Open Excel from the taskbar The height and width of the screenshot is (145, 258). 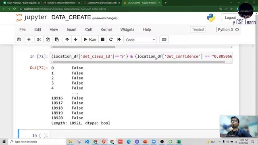click(179, 141)
